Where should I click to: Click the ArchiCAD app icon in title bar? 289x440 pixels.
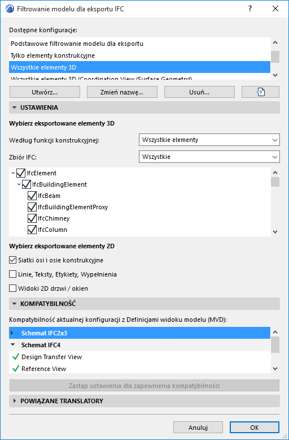10,9
